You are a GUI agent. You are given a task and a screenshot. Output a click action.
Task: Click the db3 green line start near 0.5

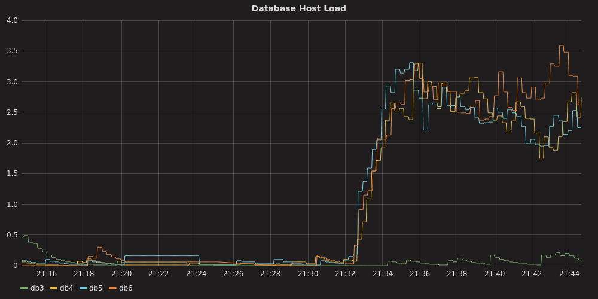pyautogui.click(x=25, y=236)
